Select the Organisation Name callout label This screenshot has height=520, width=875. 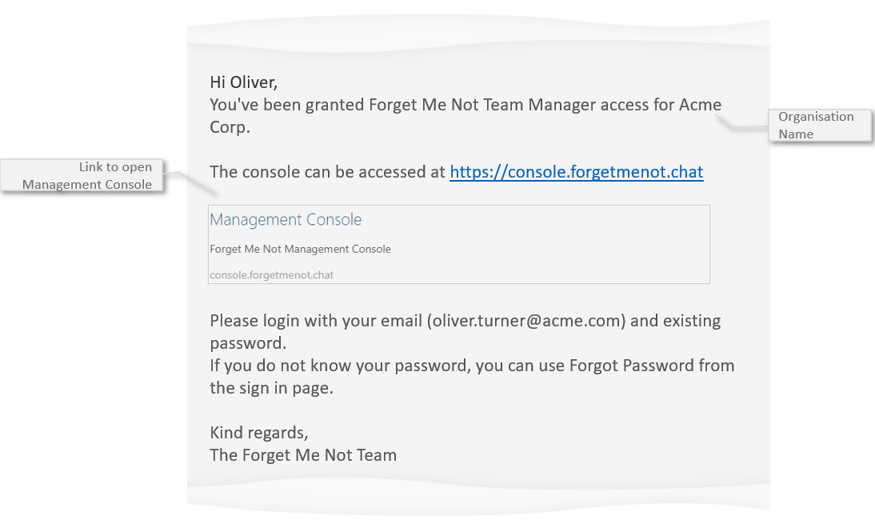pyautogui.click(x=816, y=125)
